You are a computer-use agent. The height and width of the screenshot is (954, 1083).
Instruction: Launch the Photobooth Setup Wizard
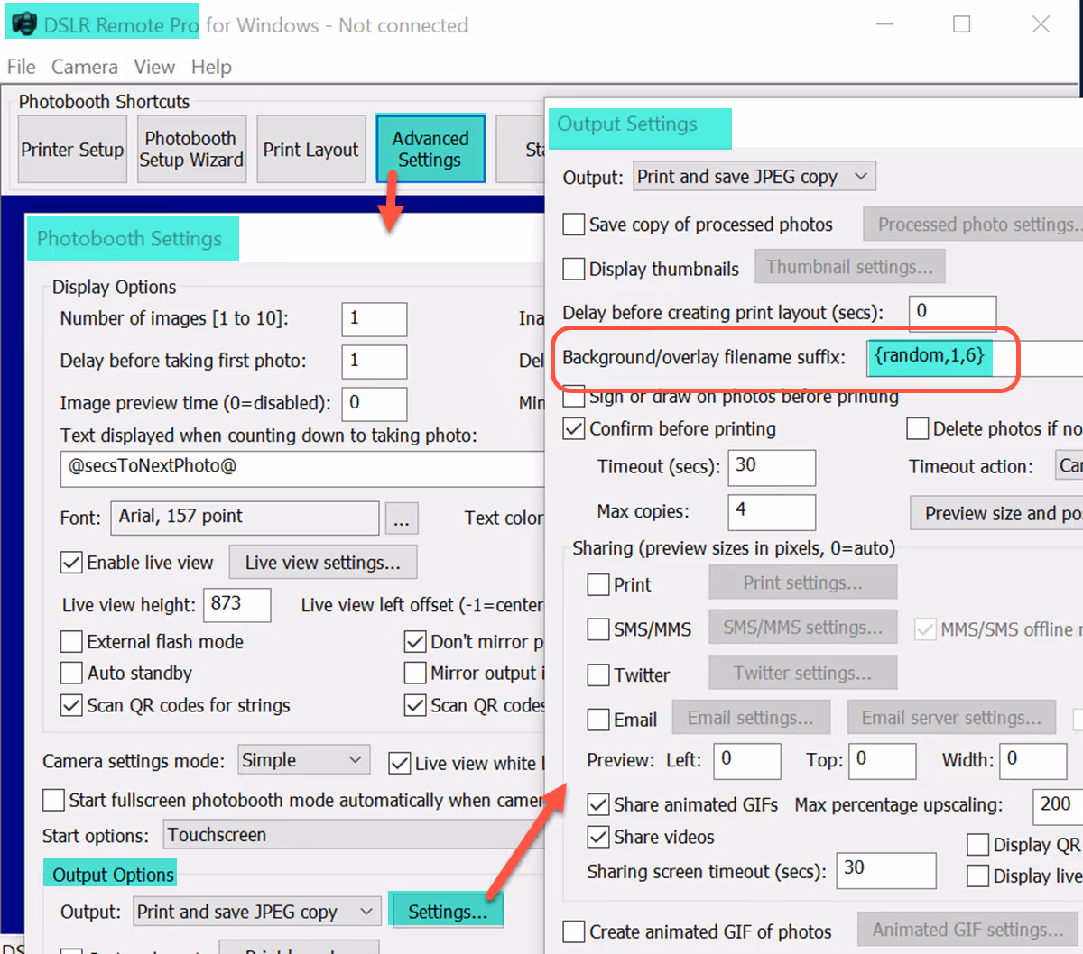coord(191,150)
